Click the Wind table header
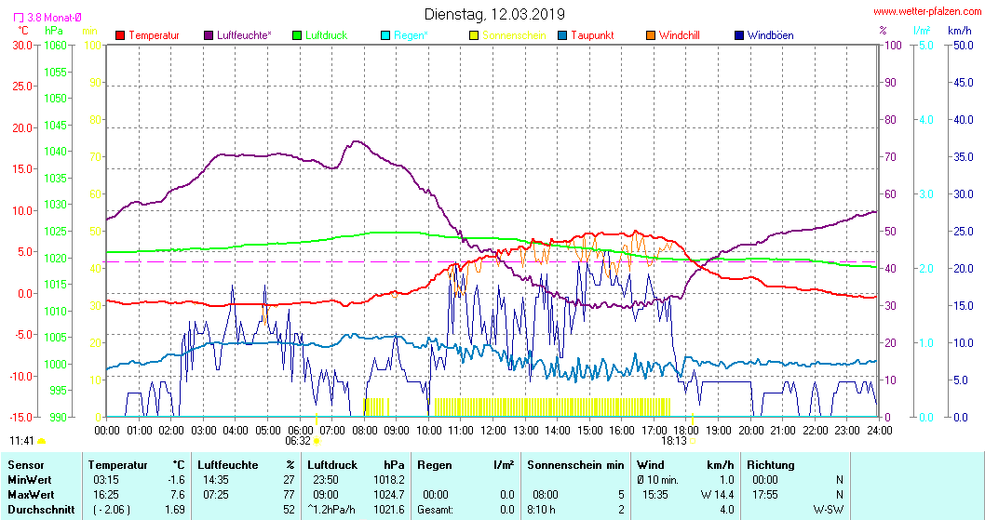985x520 pixels. click(x=650, y=465)
